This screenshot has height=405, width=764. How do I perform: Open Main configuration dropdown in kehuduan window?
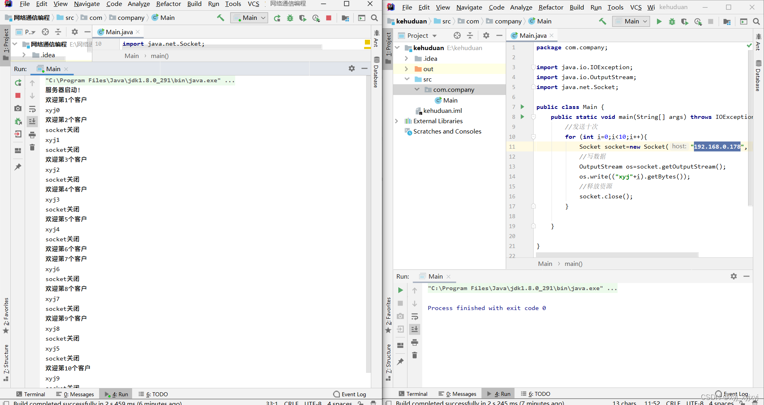point(631,21)
